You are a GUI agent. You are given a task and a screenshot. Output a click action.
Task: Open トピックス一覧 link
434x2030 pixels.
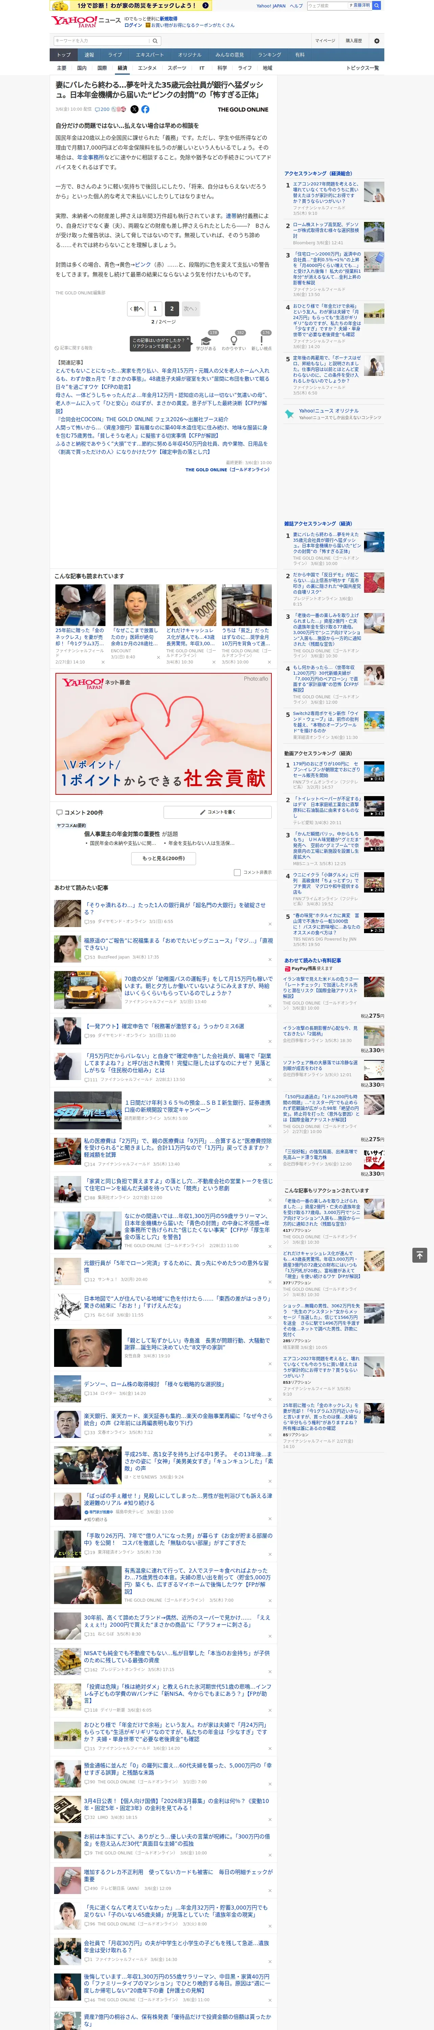(362, 68)
